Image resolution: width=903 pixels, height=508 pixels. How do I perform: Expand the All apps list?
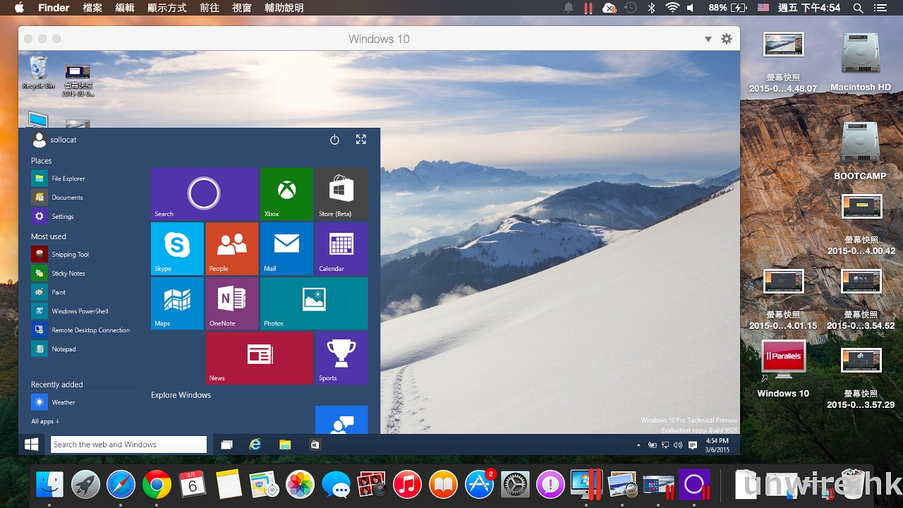point(45,421)
